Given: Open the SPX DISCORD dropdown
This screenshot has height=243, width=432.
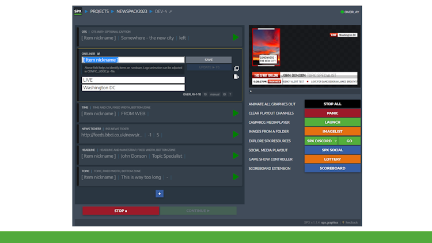Looking at the screenshot, I should coord(335,141).
